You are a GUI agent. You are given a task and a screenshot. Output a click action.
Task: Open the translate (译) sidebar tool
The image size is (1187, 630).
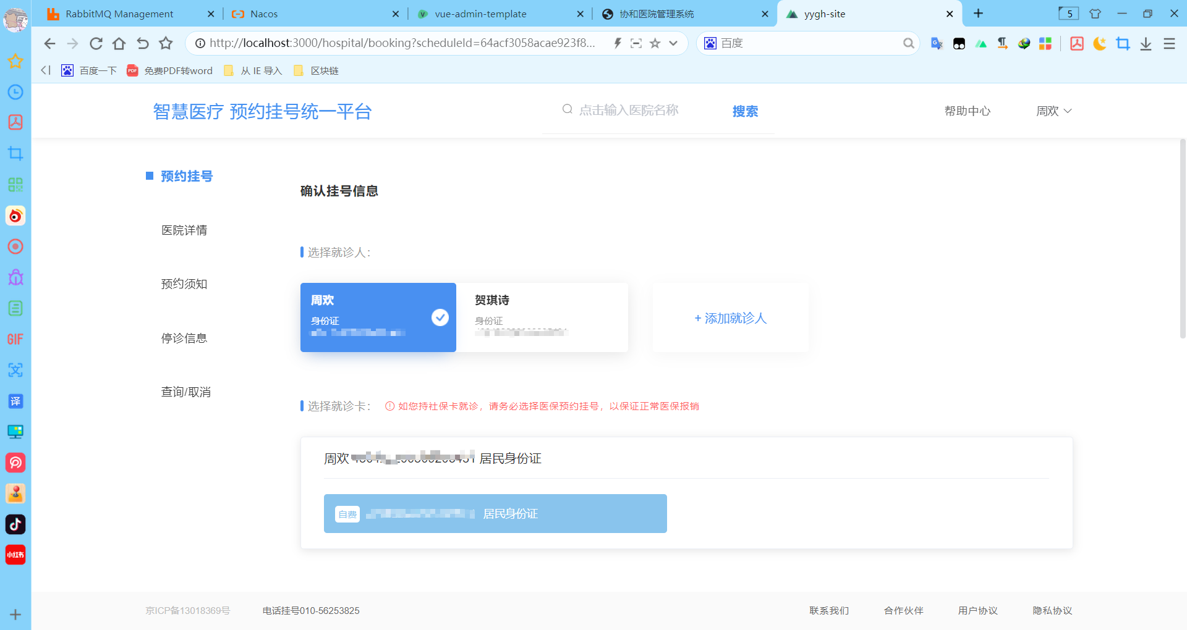(x=15, y=401)
